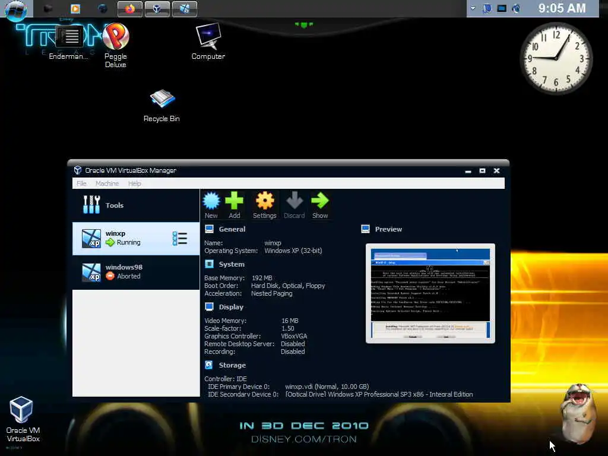The image size is (608, 456).
Task: Click the winxp VM taskbar button
Action: (x=185, y=9)
